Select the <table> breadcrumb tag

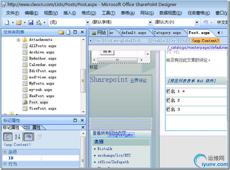[159, 41]
